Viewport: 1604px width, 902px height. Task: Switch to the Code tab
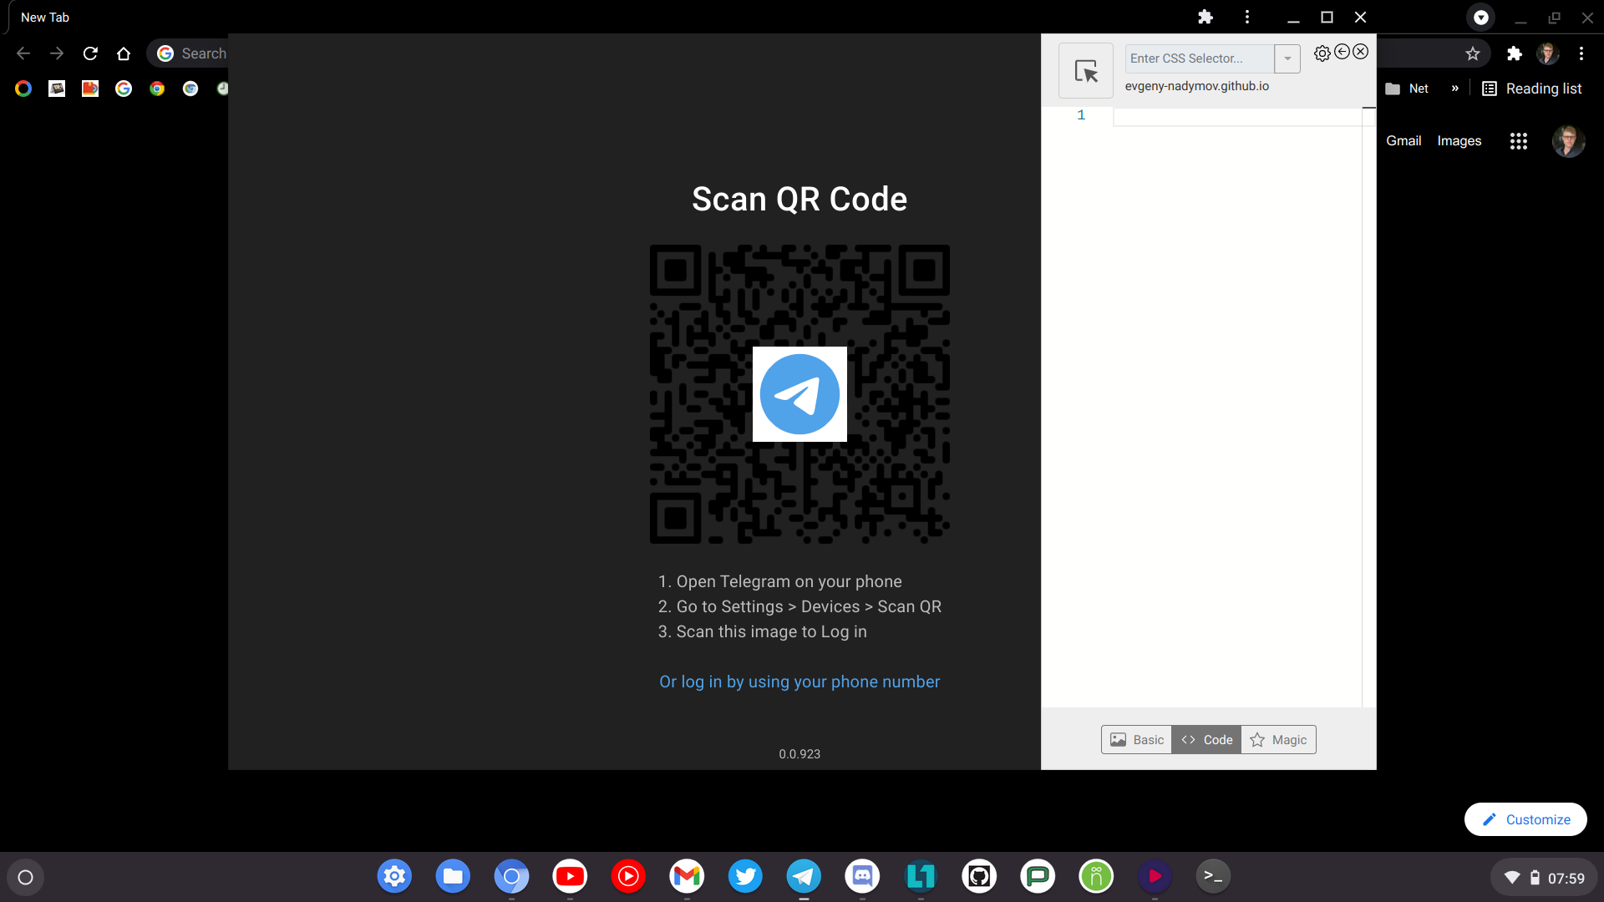coord(1206,740)
